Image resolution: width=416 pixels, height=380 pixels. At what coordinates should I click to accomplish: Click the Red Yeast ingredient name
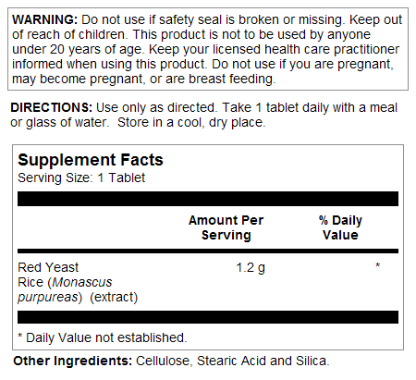[x=48, y=267]
